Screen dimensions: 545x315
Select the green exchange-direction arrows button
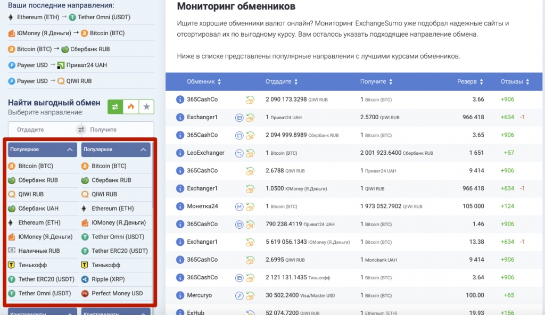(x=115, y=107)
